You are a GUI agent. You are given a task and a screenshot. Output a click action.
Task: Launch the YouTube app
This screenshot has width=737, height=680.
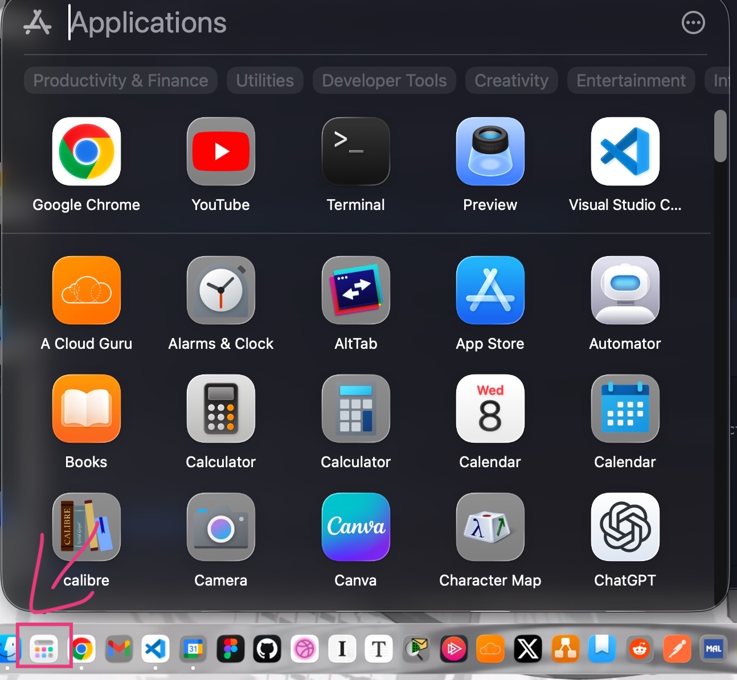[x=220, y=152]
